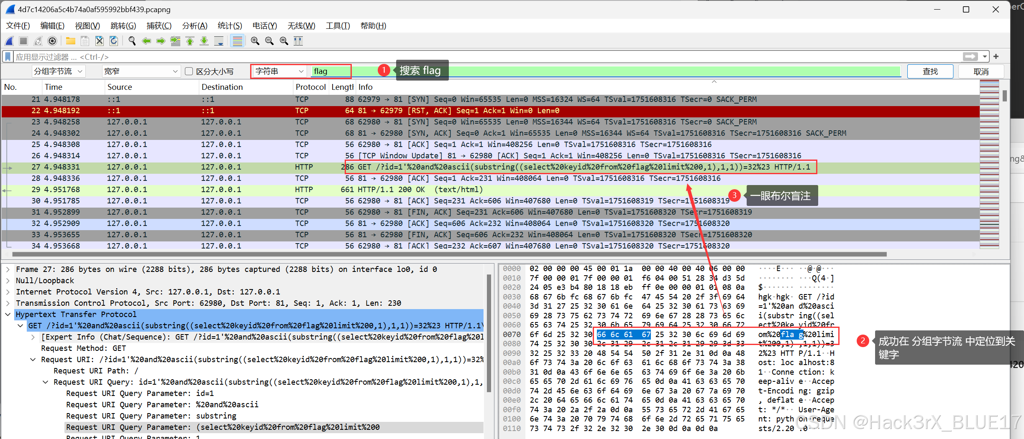Add a display filter button with plus
1024x439 pixels.
pos(996,56)
